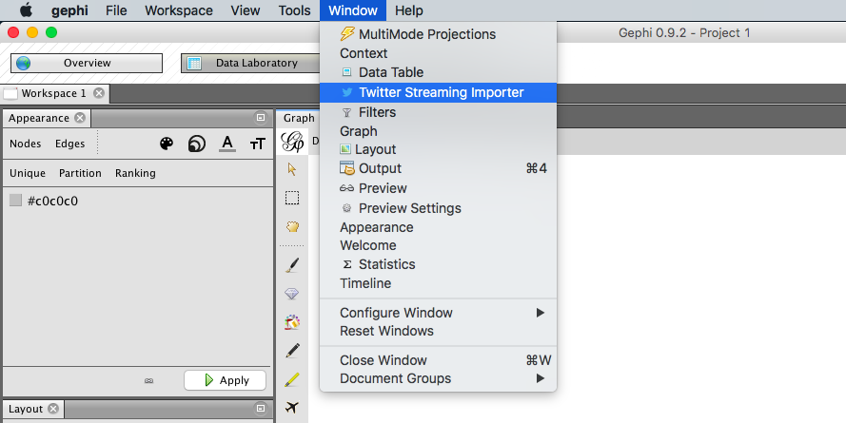Select Graph in the Window menu
Image resolution: width=846 pixels, height=423 pixels.
point(438,131)
